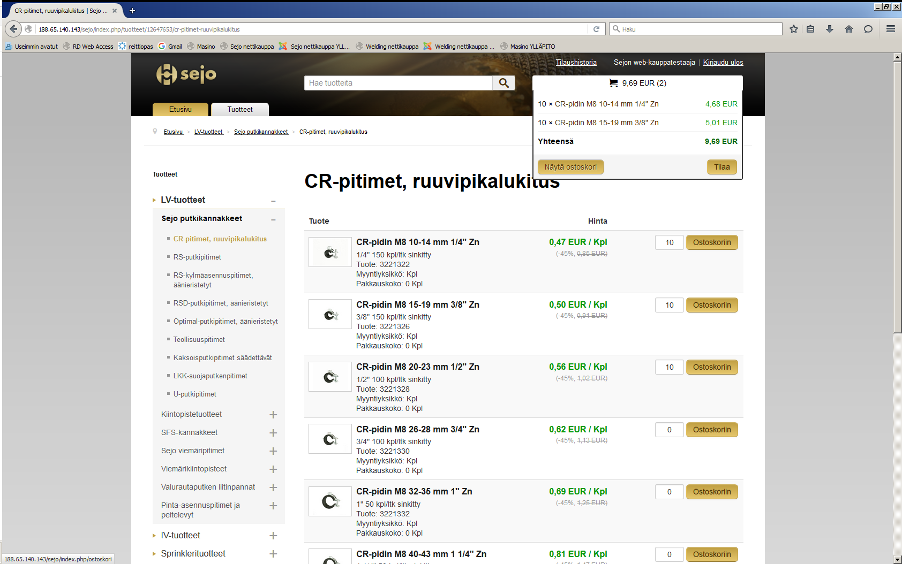Select LKK-suojaputkenpitimet in sidebar
This screenshot has width=902, height=564.
pos(211,376)
